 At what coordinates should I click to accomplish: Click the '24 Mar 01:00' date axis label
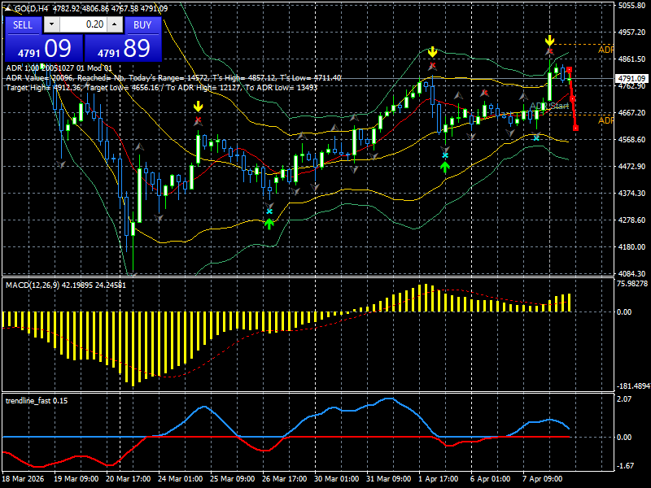pyautogui.click(x=180, y=478)
